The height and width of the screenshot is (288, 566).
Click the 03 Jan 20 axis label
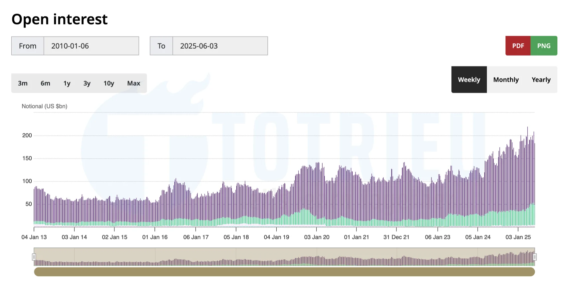(x=317, y=237)
